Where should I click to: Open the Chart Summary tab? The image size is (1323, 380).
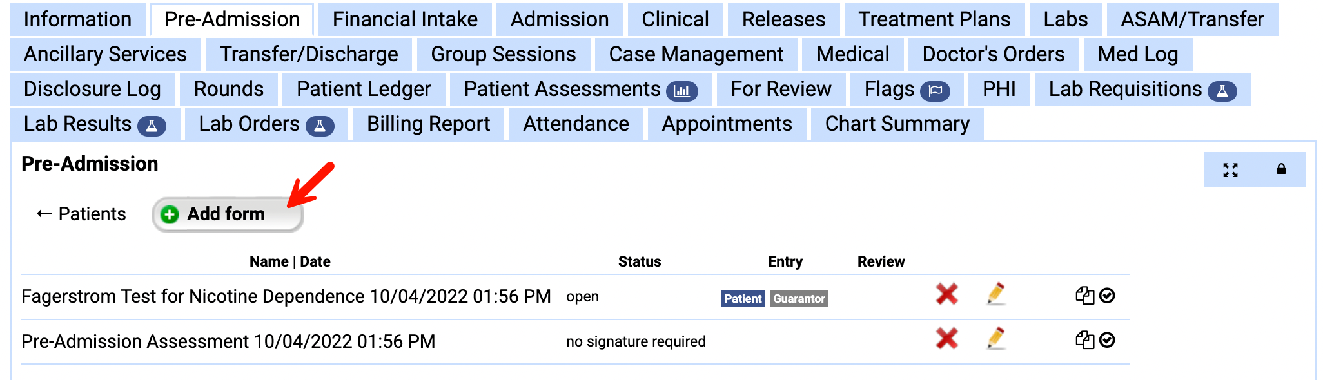[897, 124]
